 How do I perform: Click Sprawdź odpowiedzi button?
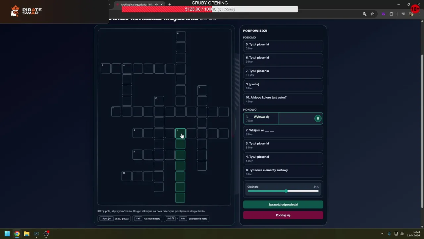[283, 204]
